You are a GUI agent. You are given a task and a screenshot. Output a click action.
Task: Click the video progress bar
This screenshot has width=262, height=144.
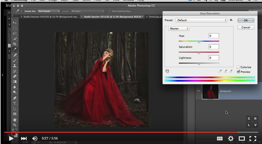click(131, 132)
